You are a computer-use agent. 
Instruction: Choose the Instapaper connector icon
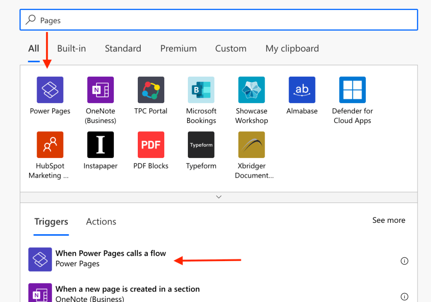click(100, 144)
